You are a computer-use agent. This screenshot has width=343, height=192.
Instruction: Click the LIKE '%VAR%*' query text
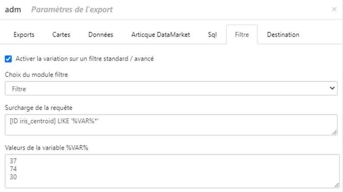coord(78,121)
